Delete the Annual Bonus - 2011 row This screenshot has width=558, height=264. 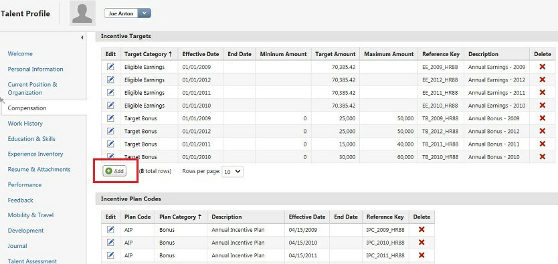(x=543, y=144)
